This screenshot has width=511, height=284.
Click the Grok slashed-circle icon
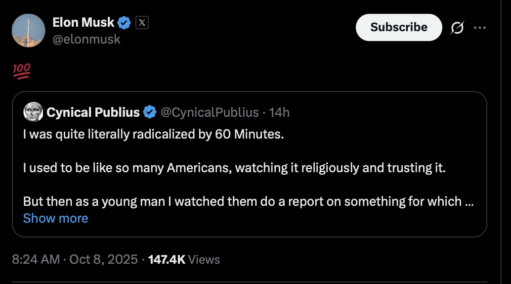(457, 28)
